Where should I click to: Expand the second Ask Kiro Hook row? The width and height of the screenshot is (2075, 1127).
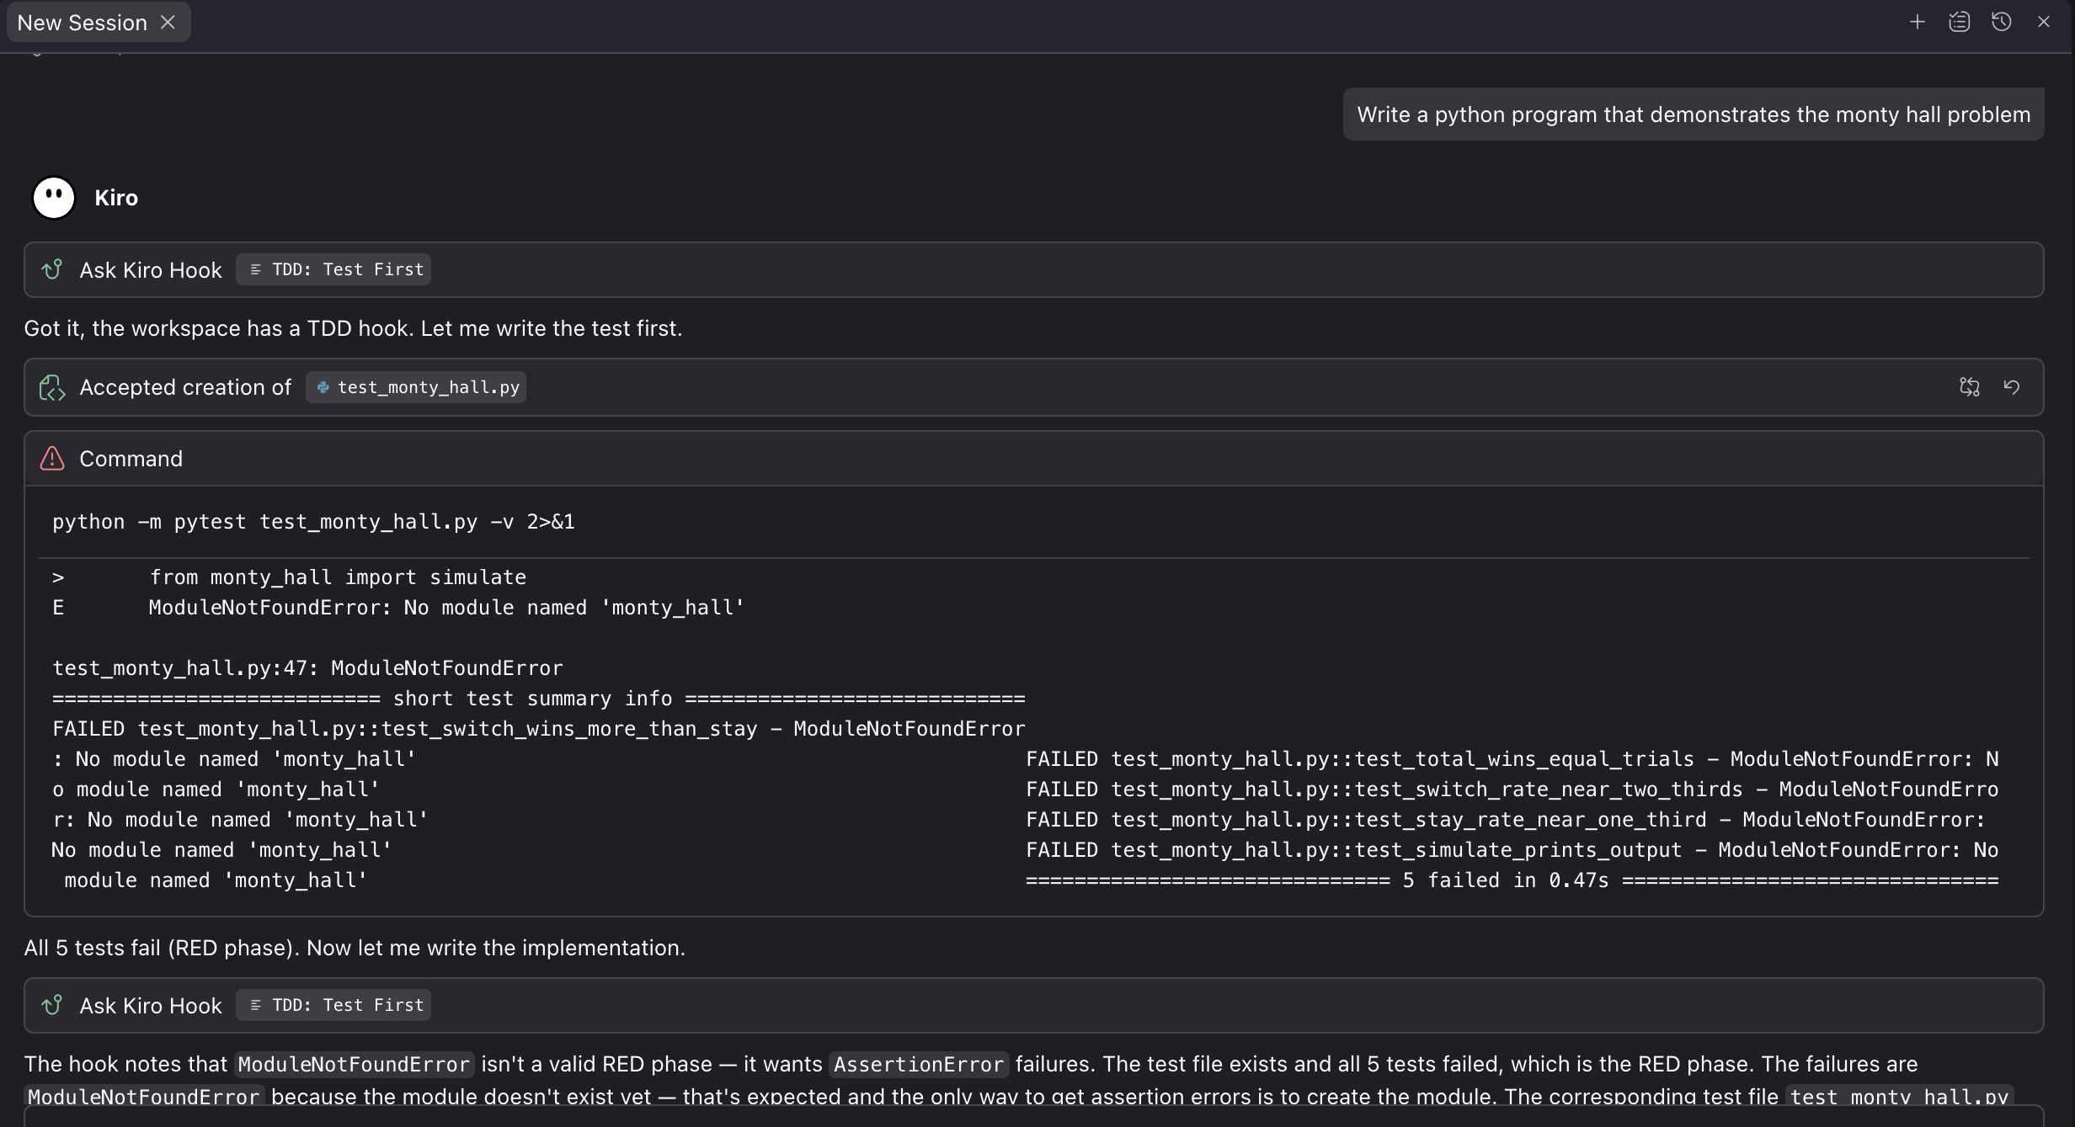point(1034,1005)
